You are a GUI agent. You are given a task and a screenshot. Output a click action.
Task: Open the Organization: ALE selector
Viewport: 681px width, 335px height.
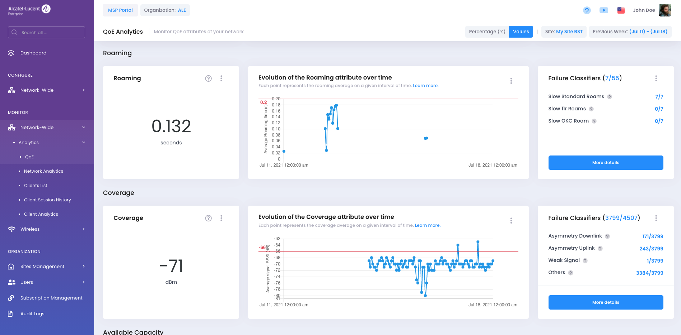tap(165, 10)
